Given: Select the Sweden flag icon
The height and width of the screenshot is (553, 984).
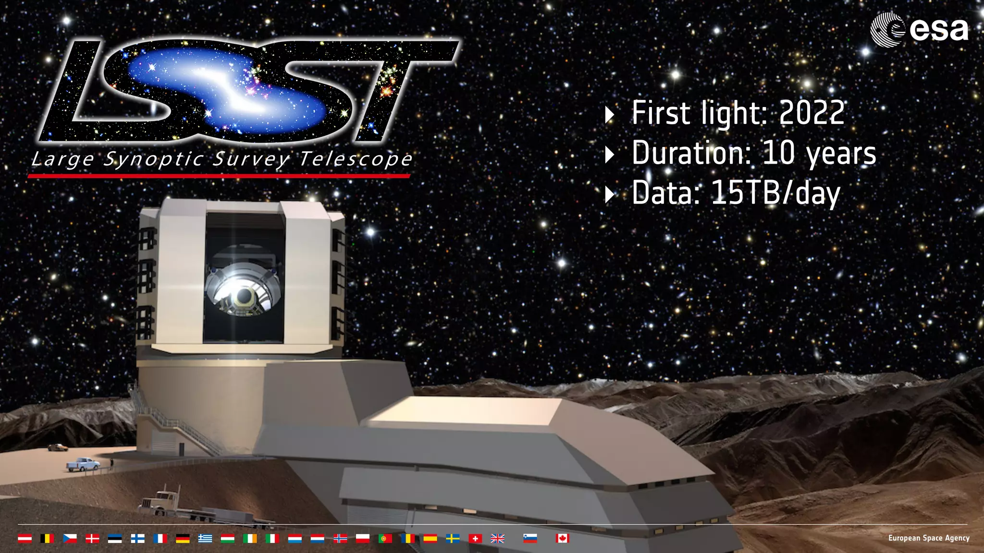Looking at the screenshot, I should click(453, 539).
